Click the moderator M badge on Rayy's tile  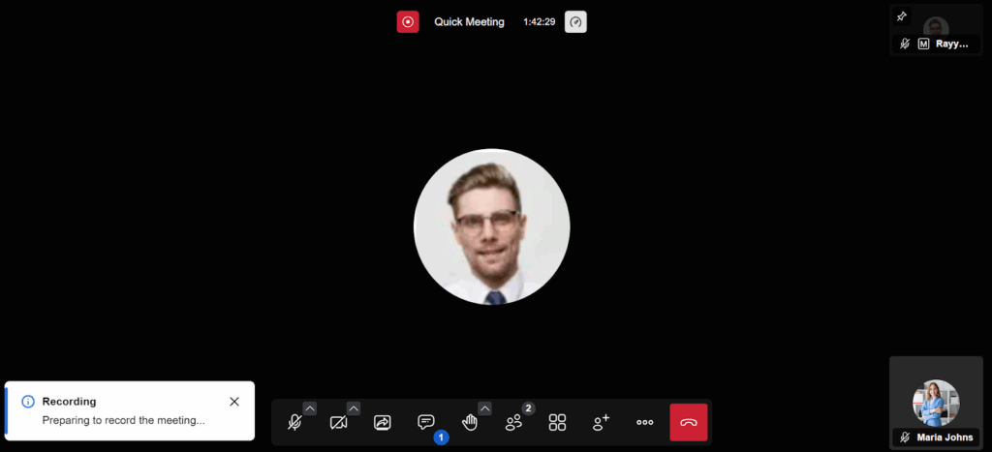923,44
